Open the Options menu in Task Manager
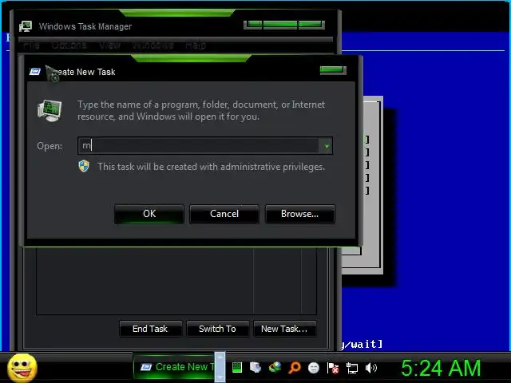This screenshot has width=511, height=383. tap(69, 45)
